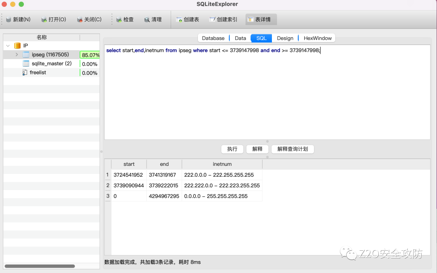The height and width of the screenshot is (273, 437).
Task: Click the 解释查询计划 button
Action: (293, 149)
